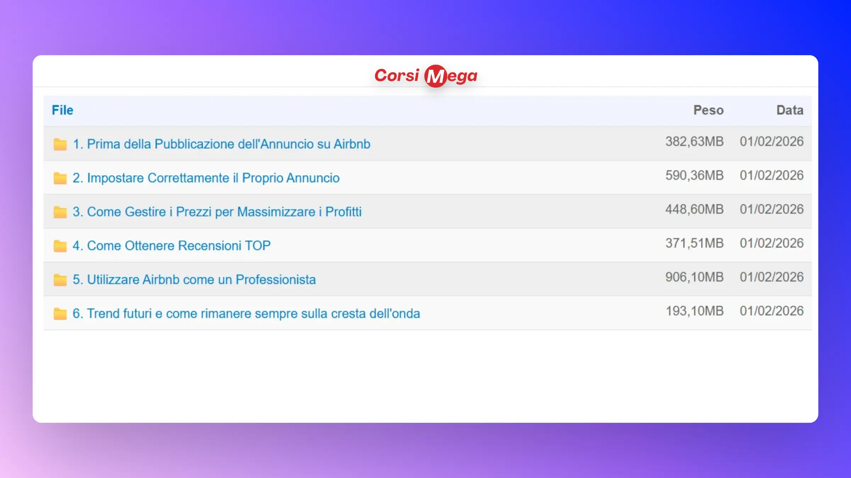The image size is (851, 478).
Task: Open '5. Utilizzare Airbnb come un Professionista'
Action: point(194,280)
